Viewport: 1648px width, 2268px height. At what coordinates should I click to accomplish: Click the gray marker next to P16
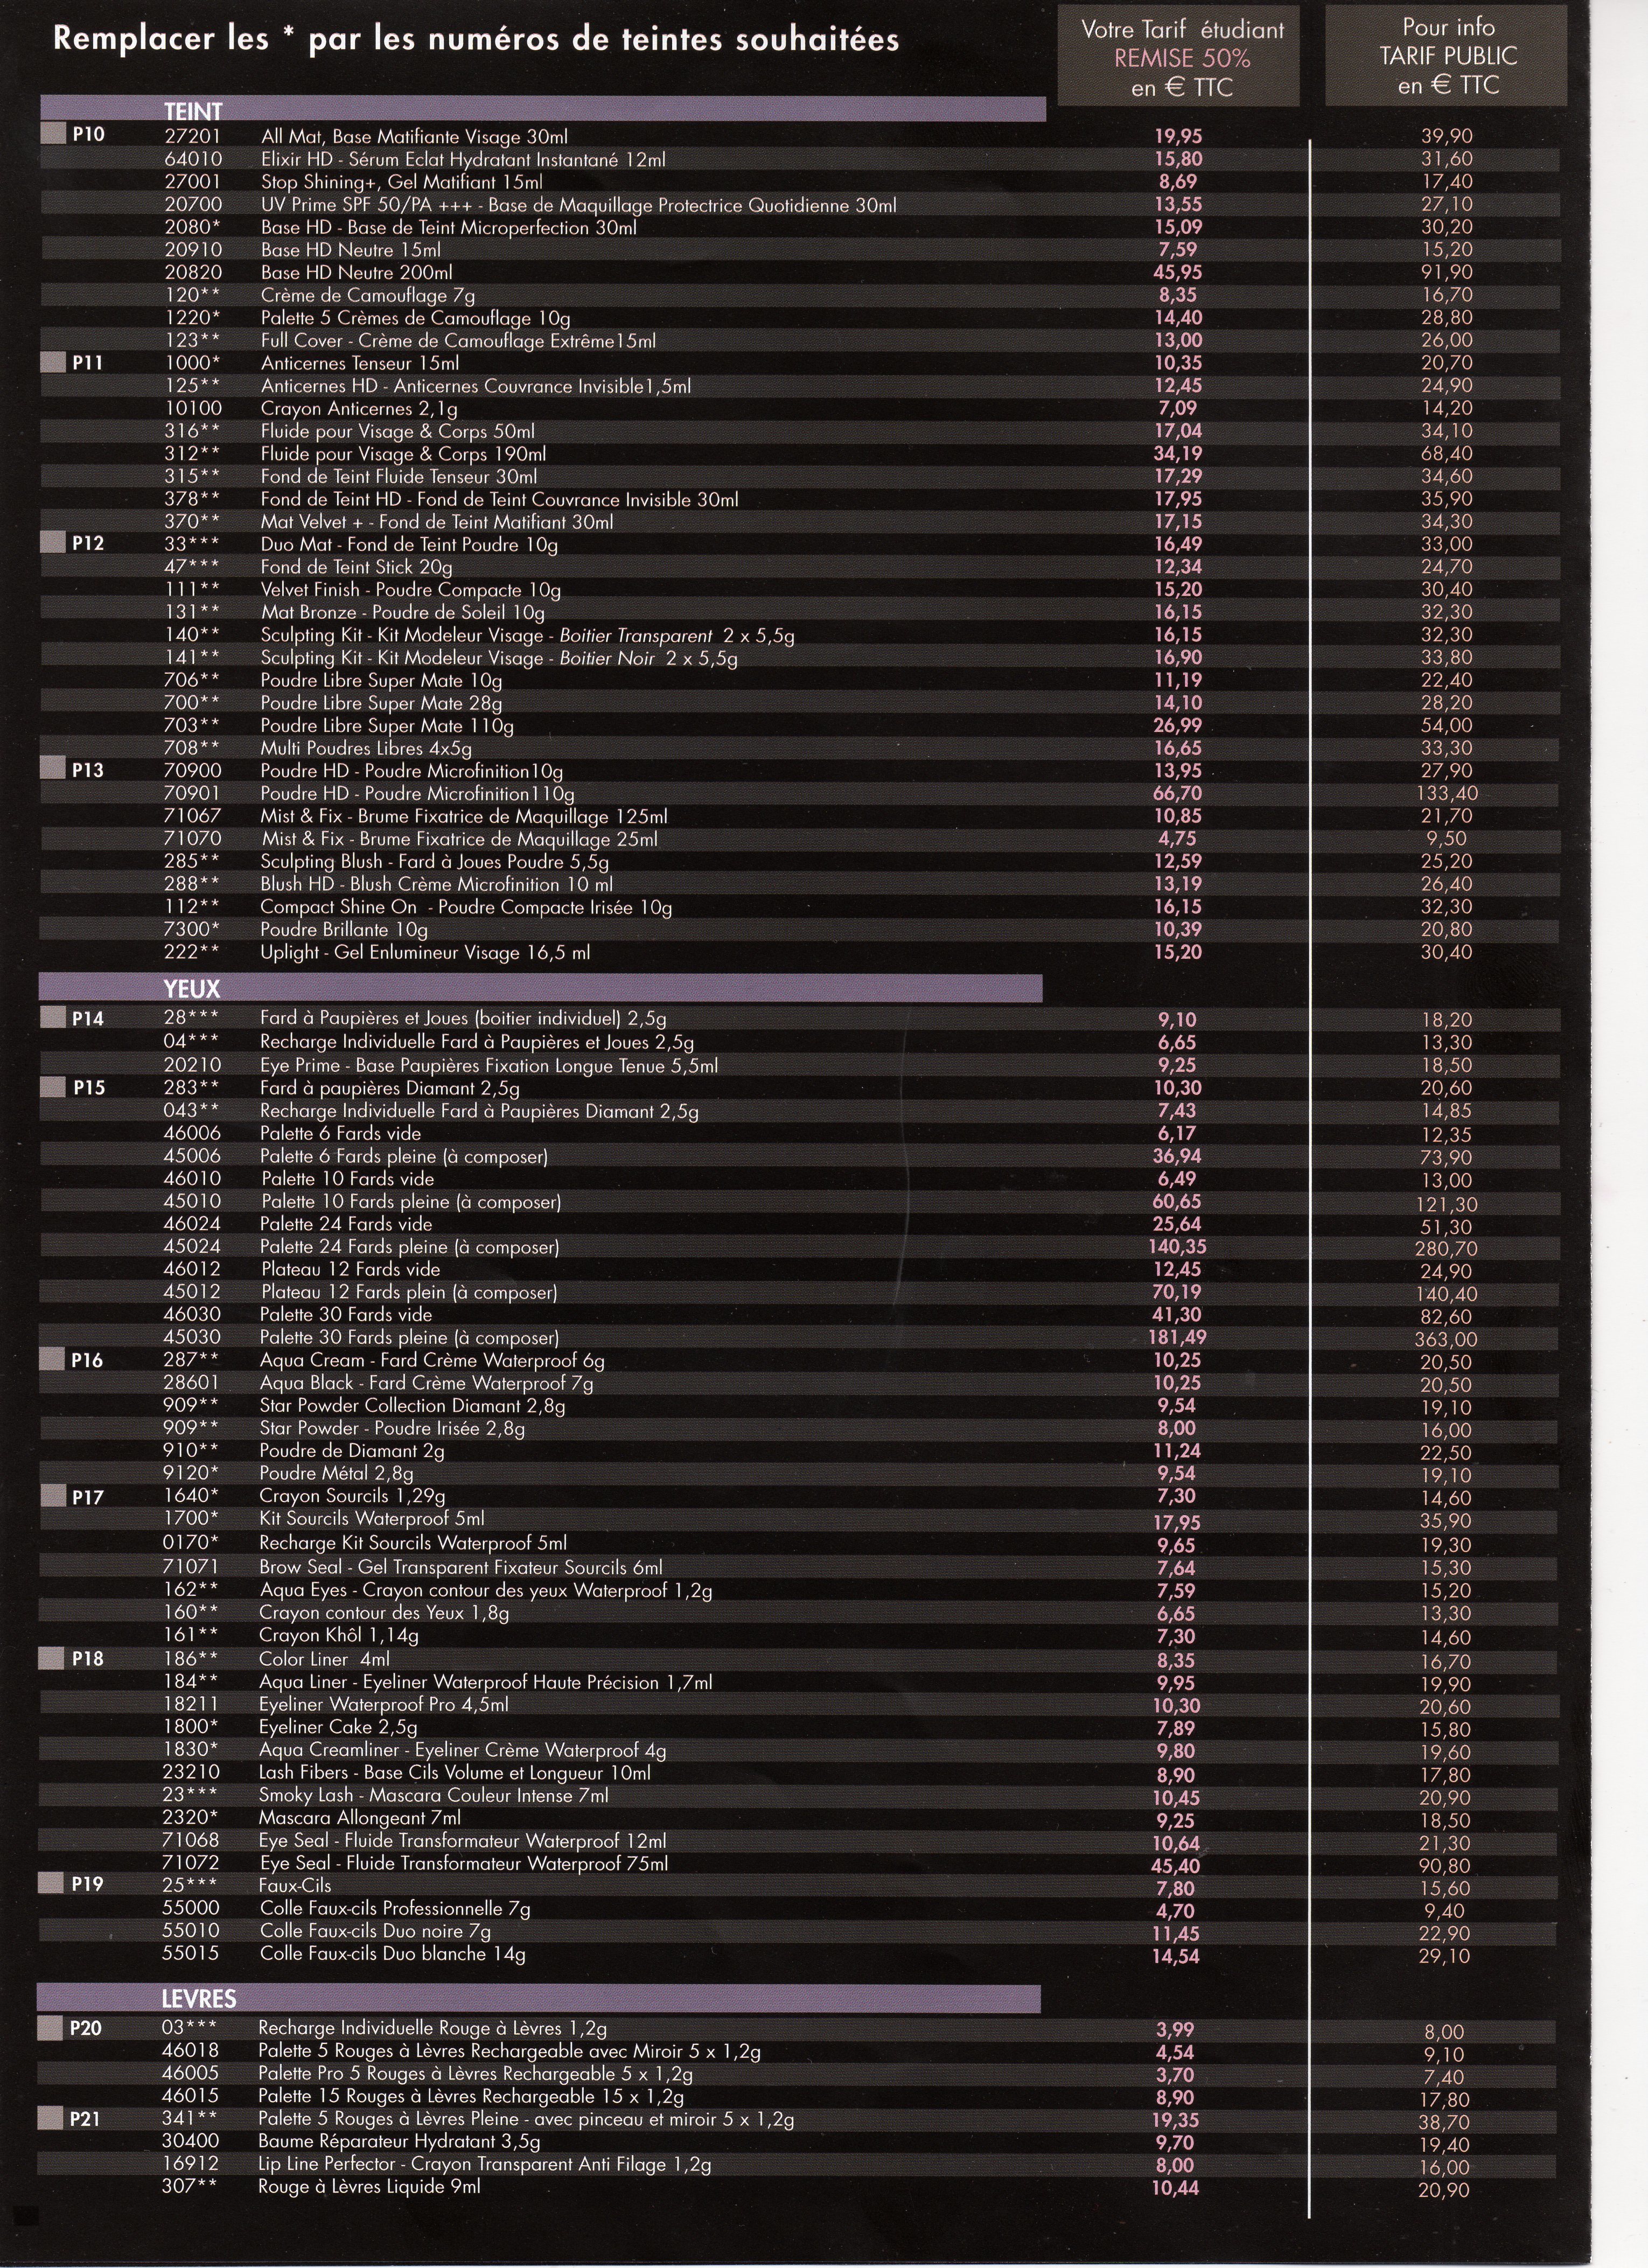52,1359
